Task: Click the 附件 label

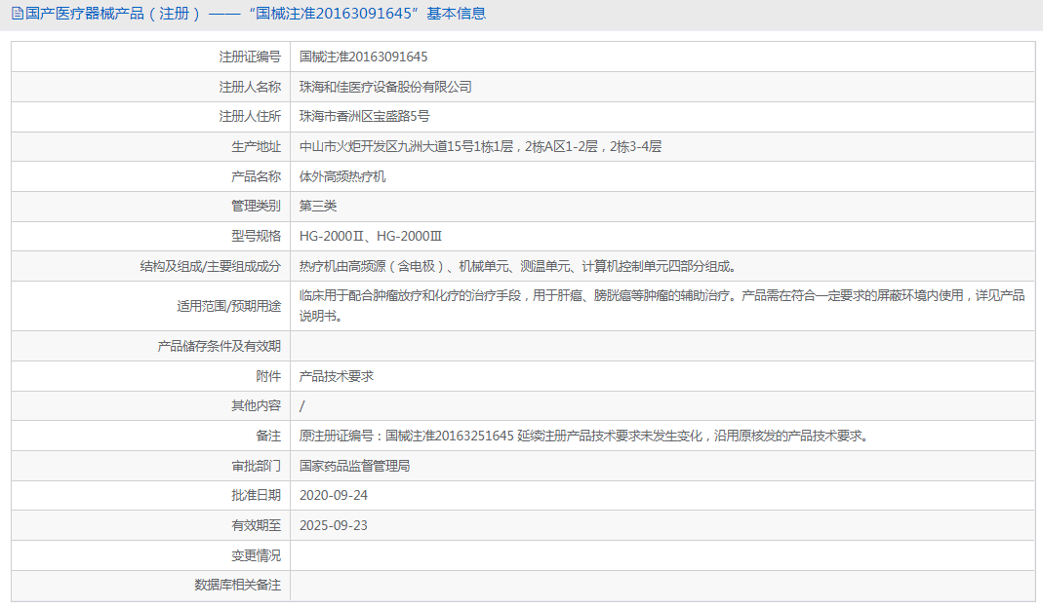Action: pos(268,376)
